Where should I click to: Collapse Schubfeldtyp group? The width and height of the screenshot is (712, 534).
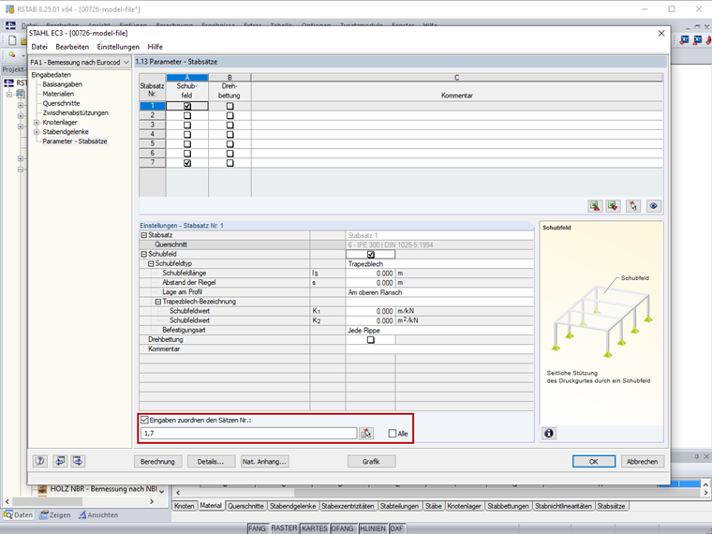point(151,264)
